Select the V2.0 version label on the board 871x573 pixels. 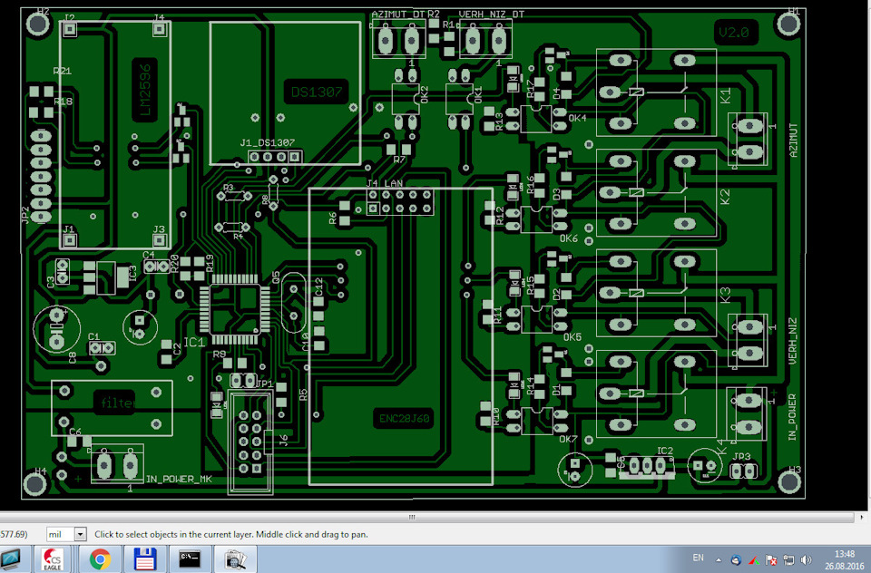point(731,34)
